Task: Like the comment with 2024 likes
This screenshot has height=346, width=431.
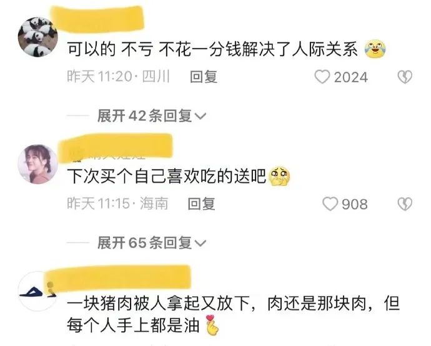Action: click(322, 77)
